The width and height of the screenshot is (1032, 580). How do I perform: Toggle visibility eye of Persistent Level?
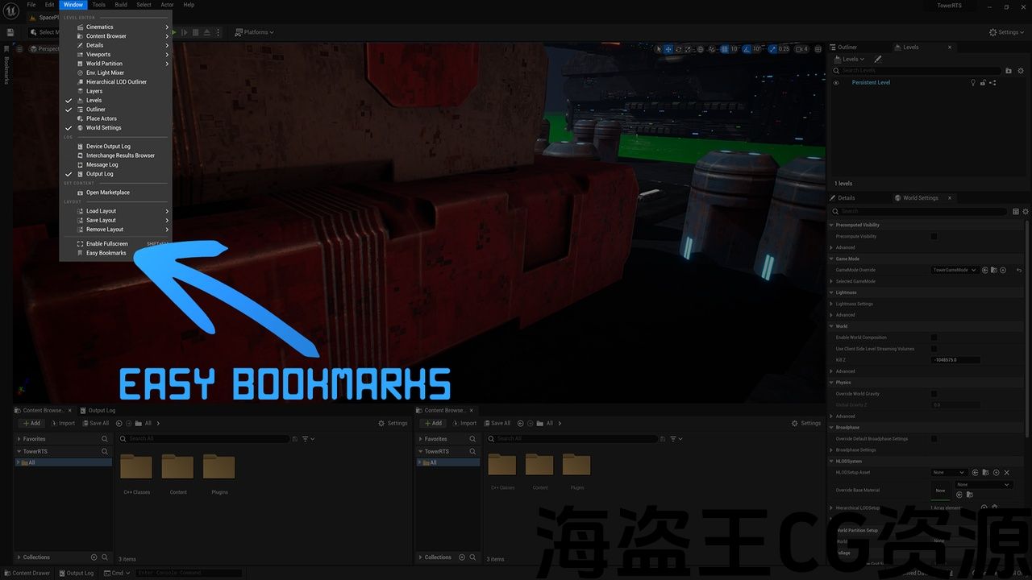point(835,82)
